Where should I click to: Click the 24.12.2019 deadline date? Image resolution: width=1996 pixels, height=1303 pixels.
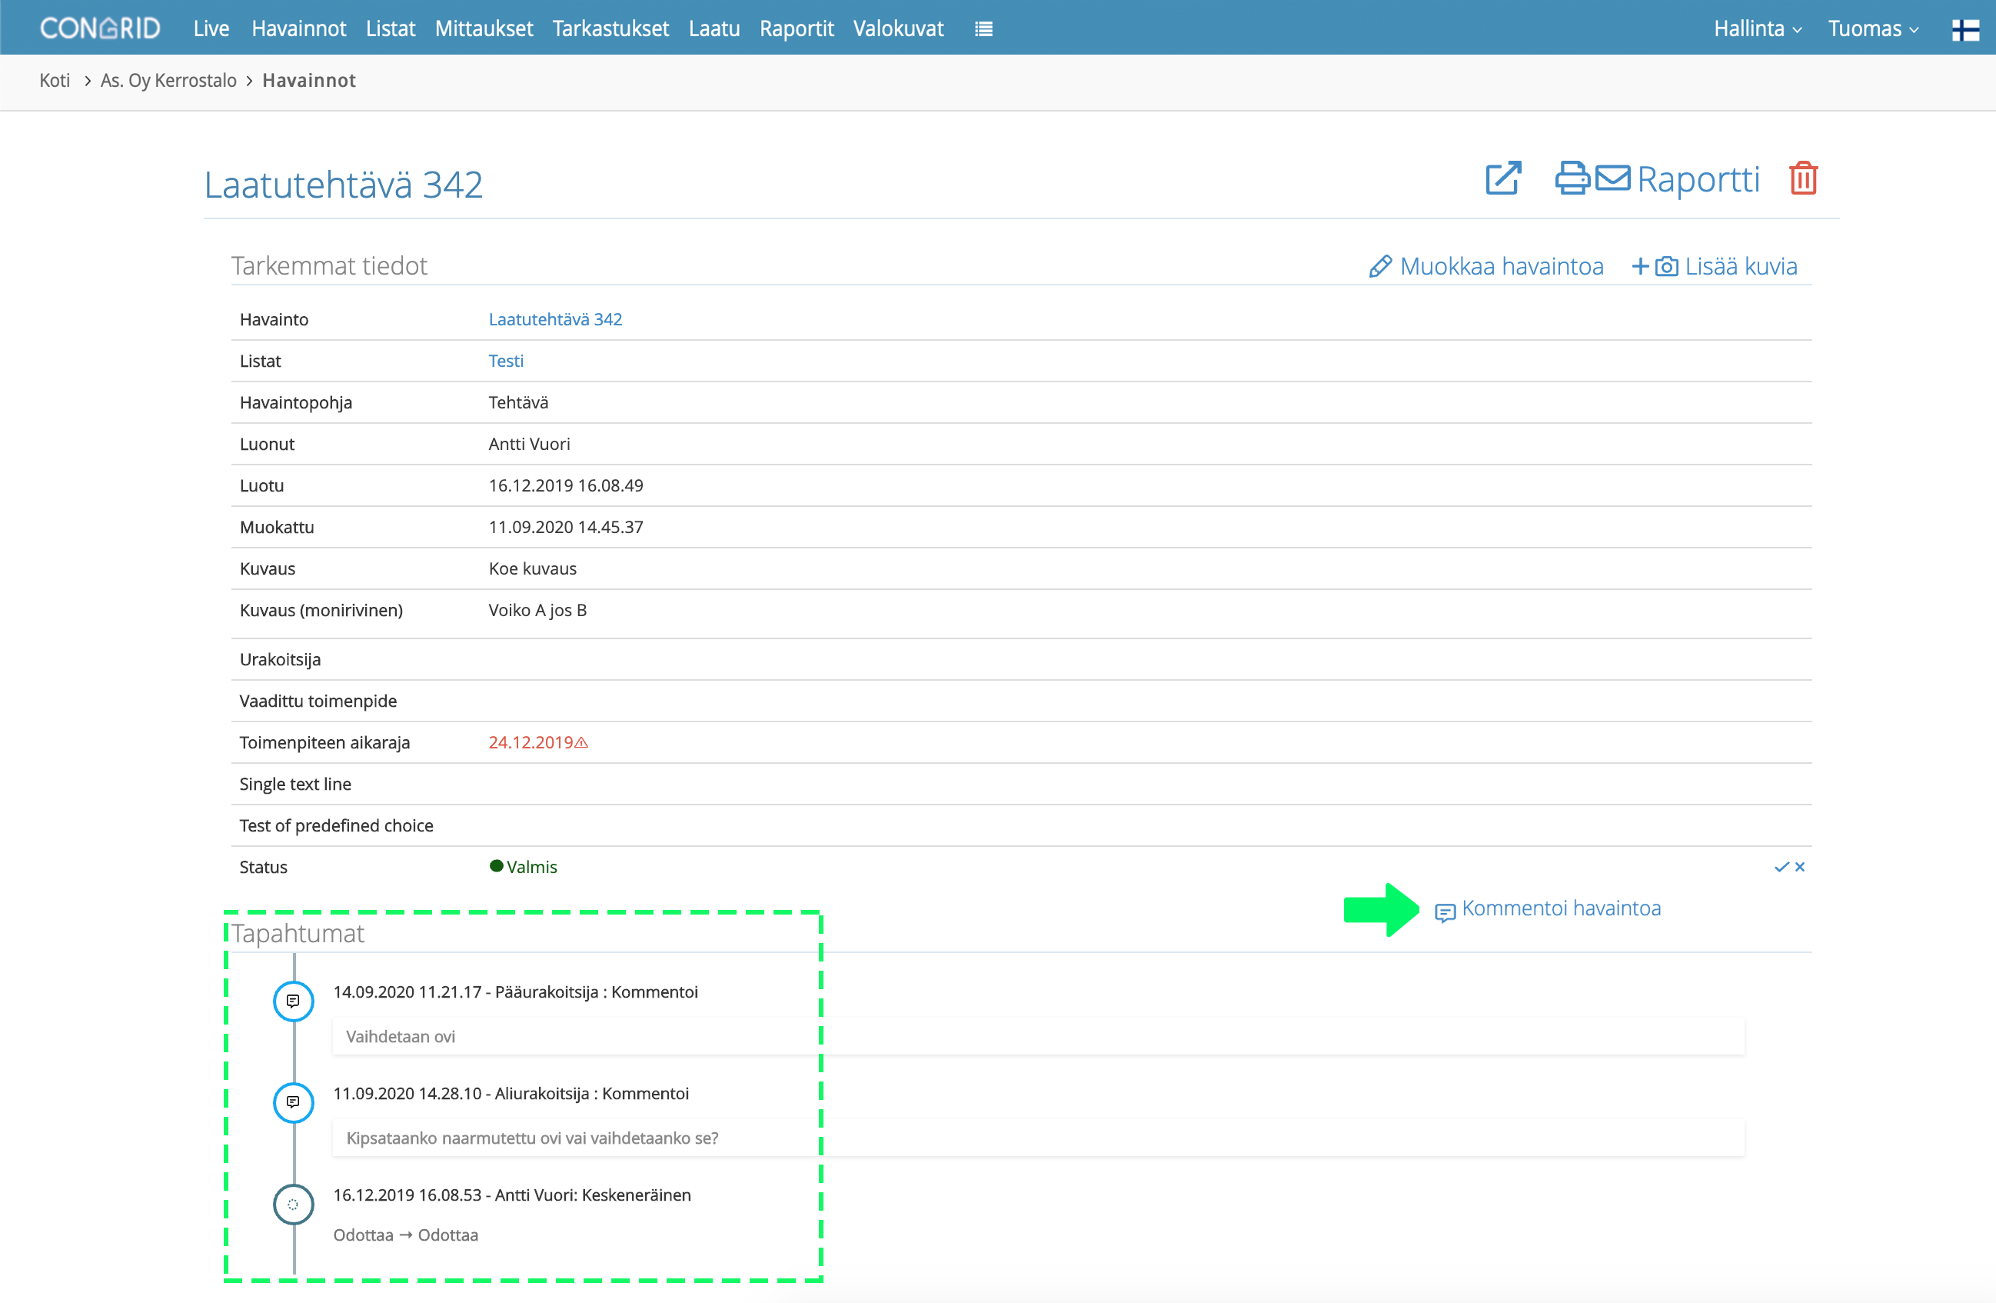530,742
